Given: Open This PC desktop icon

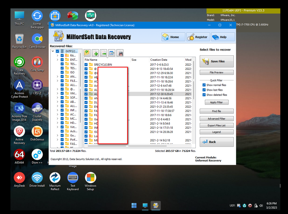Looking at the screenshot, I should click(19, 18).
